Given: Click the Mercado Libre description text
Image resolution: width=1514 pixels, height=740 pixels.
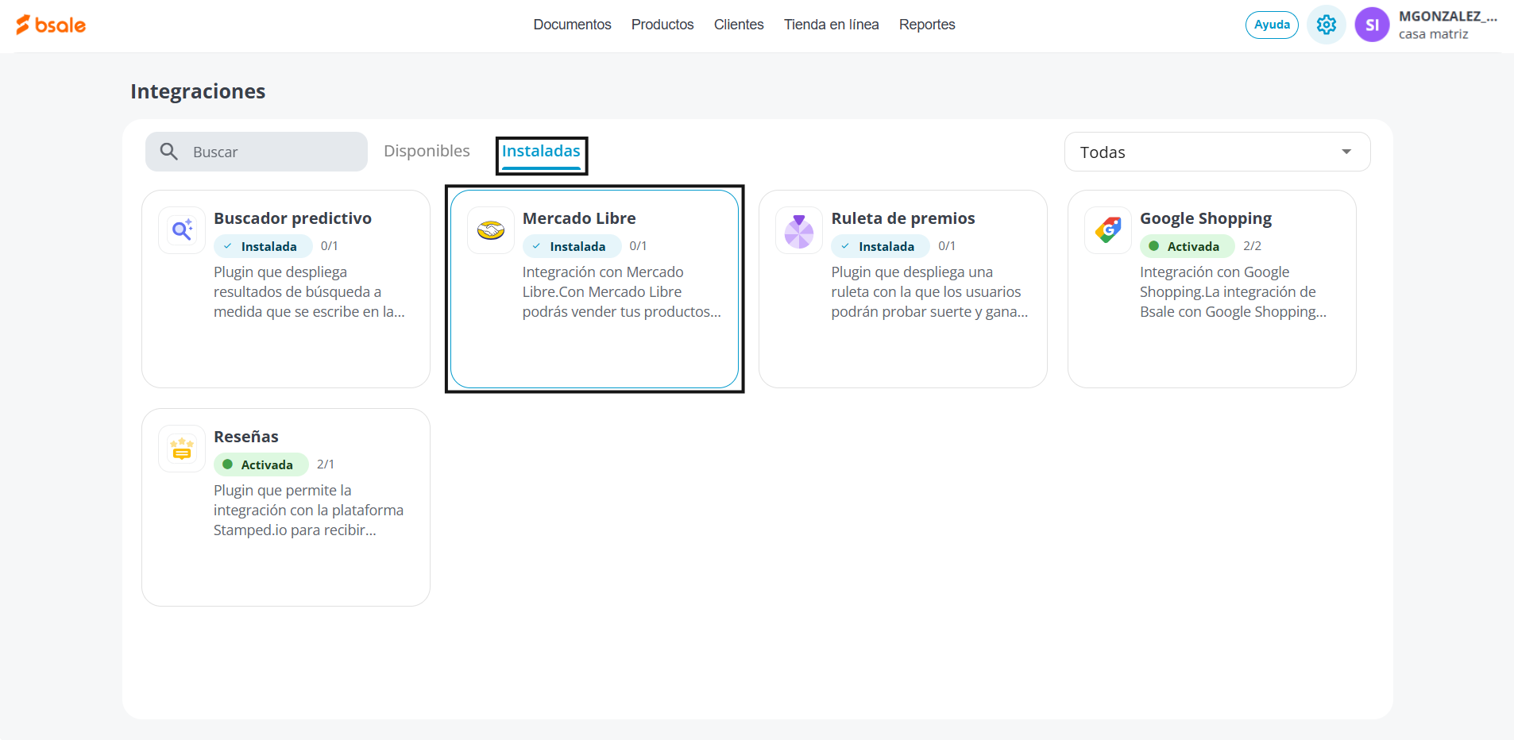Looking at the screenshot, I should (621, 292).
